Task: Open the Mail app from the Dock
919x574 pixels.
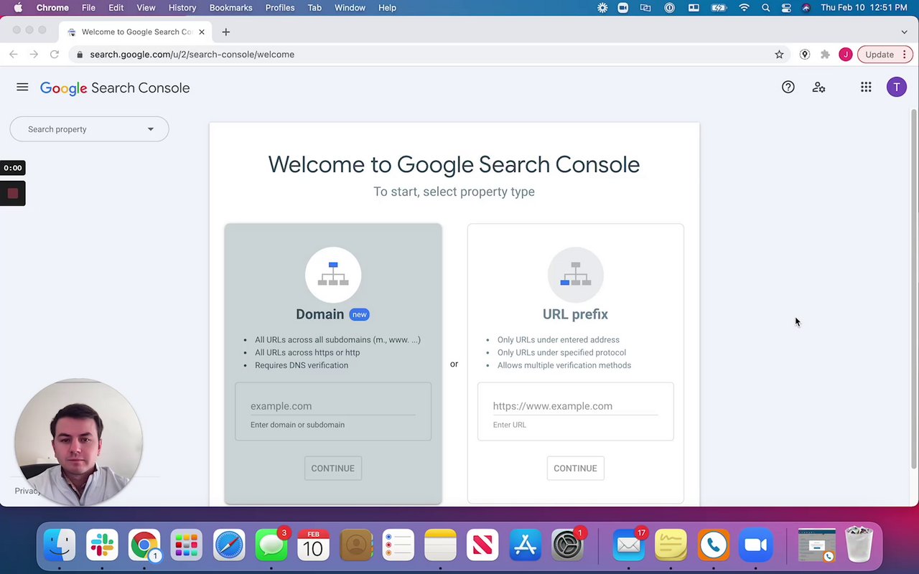Action: [628, 546]
